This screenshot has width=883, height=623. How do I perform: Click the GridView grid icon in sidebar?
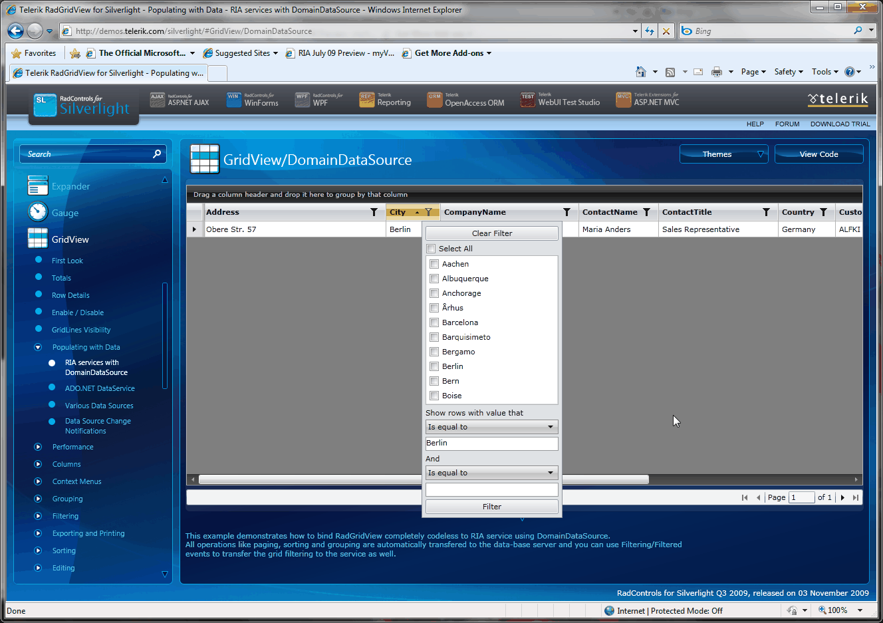(38, 238)
